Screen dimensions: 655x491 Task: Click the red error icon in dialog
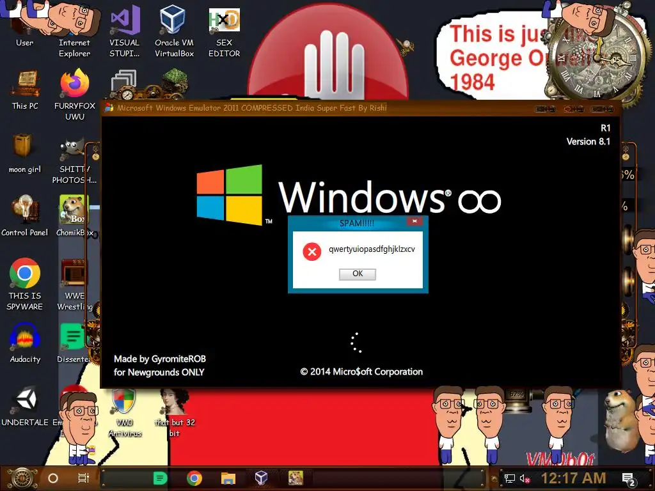312,252
